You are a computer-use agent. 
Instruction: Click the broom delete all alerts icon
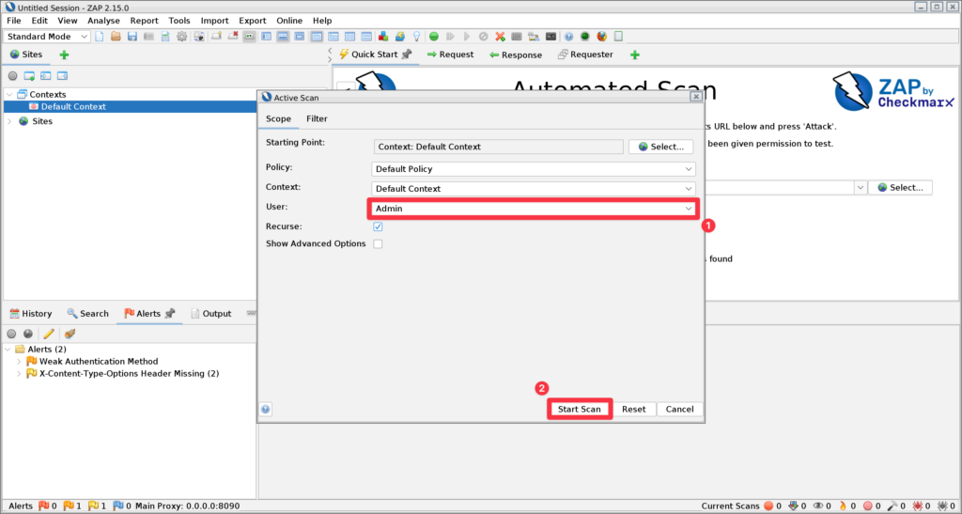pos(70,334)
